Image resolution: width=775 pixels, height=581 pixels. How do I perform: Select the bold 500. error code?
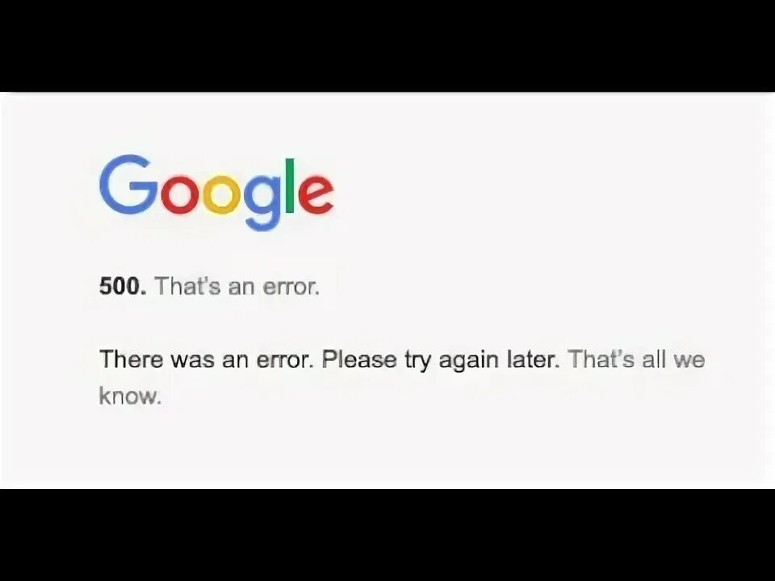click(123, 286)
